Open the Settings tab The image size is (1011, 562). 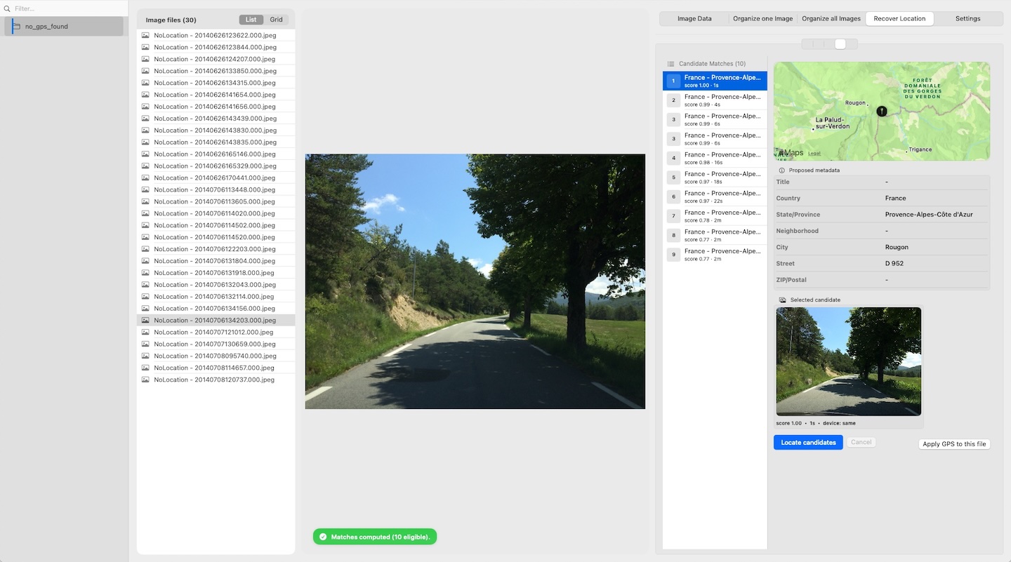[x=967, y=19]
